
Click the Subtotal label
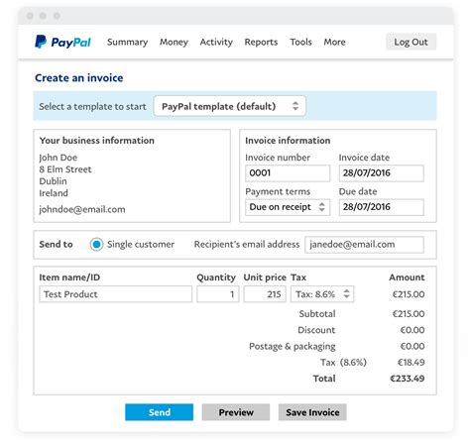[x=317, y=314]
